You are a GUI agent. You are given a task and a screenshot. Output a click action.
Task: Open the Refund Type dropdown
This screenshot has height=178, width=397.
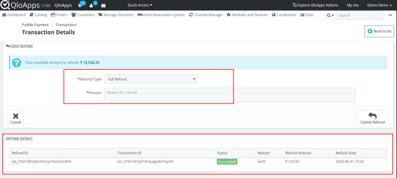pyautogui.click(x=151, y=79)
